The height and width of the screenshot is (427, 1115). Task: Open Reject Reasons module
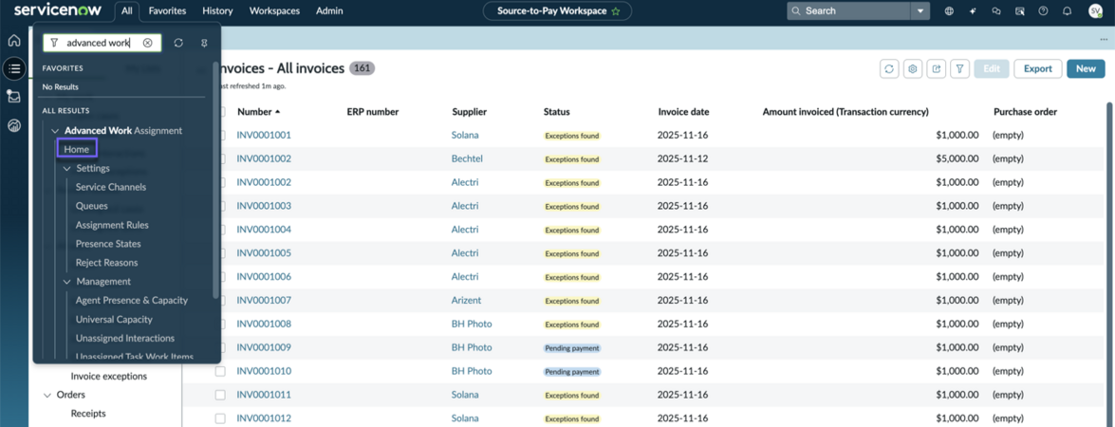point(106,263)
